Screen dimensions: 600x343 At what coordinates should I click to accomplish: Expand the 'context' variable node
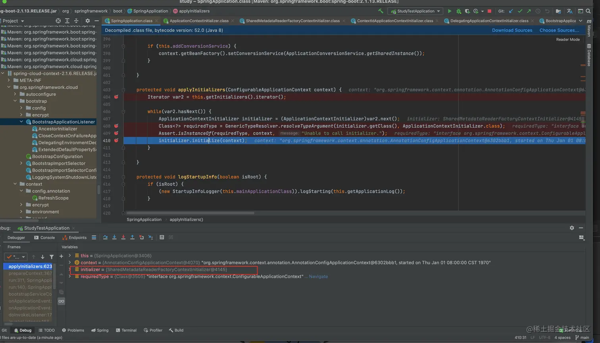(x=70, y=263)
